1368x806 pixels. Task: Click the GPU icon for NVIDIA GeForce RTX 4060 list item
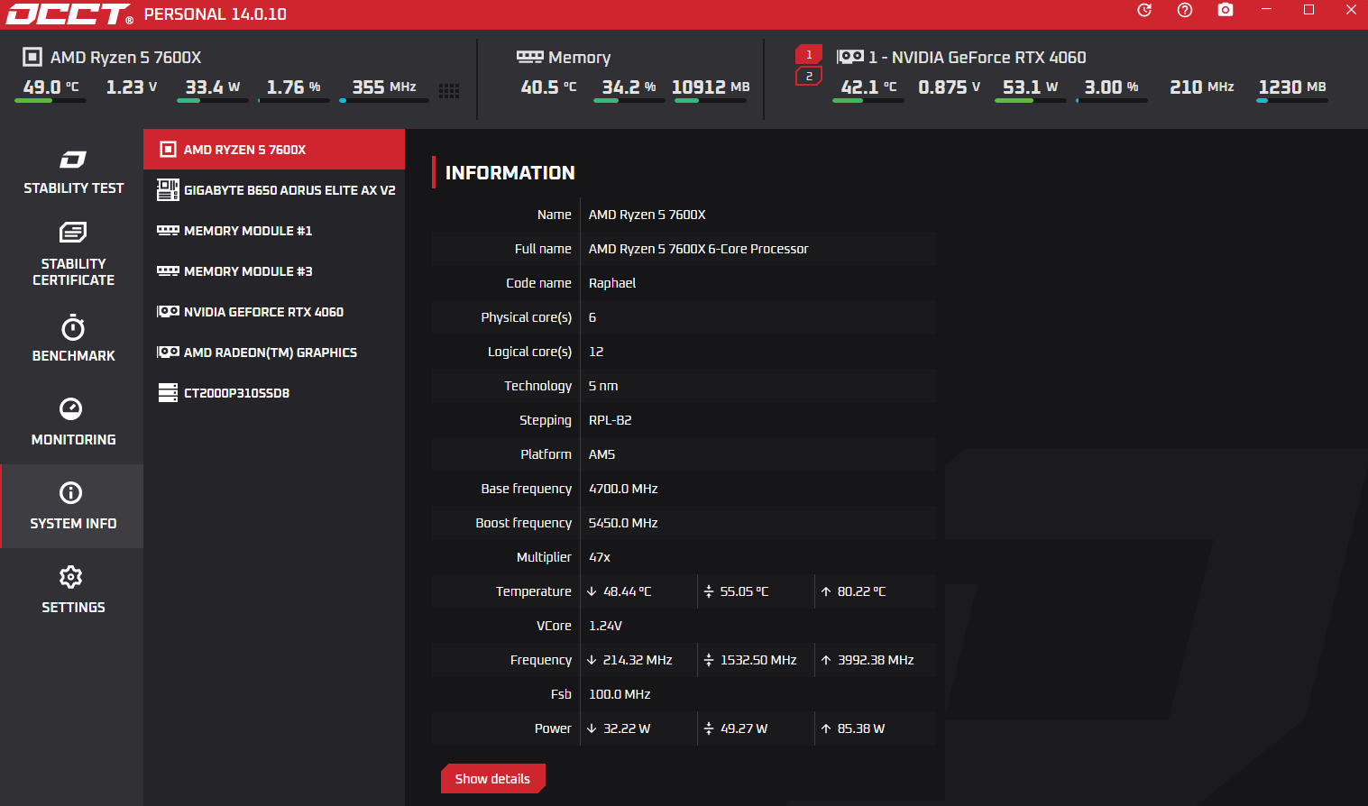168,312
